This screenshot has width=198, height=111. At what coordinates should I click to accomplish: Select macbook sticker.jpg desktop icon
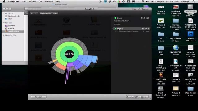(176, 7)
